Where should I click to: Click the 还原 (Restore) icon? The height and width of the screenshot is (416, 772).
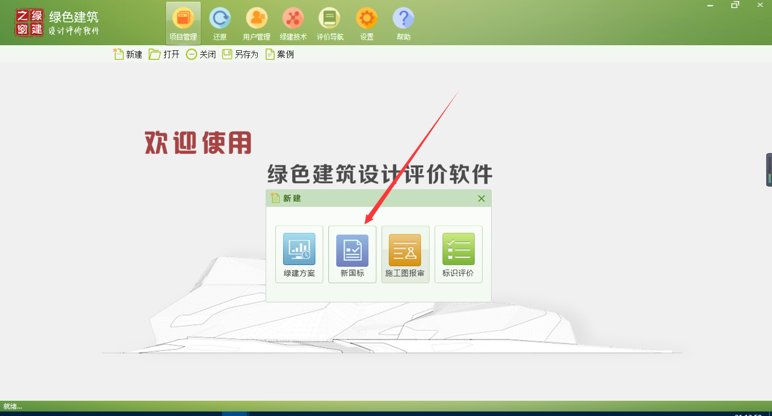tap(220, 23)
